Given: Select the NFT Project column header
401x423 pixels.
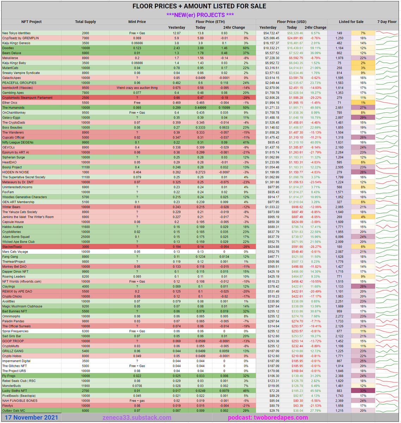Looking at the screenshot, I should (x=31, y=22).
